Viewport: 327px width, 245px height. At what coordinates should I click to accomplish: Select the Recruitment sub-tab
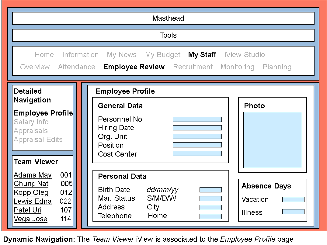193,67
